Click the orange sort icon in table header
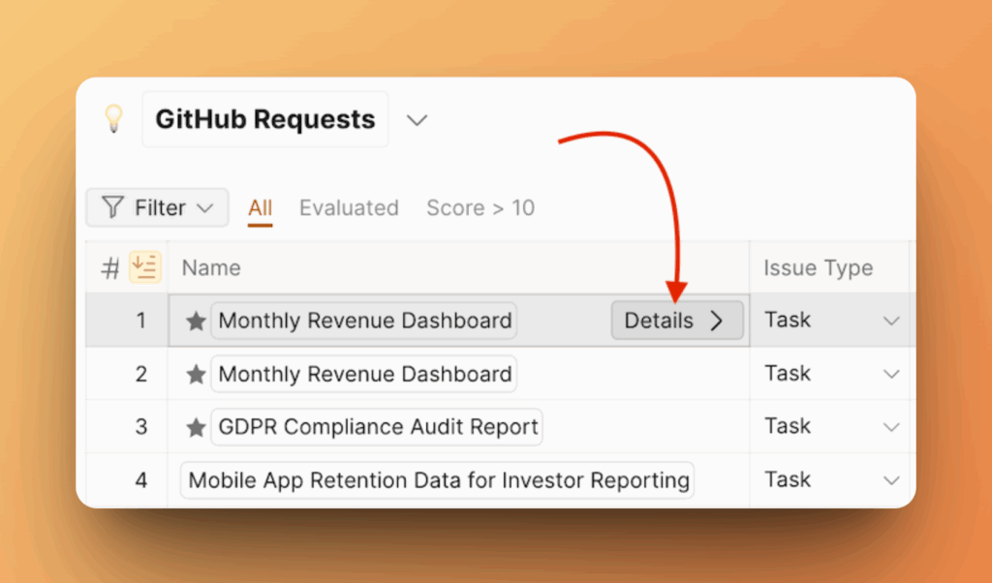 pyautogui.click(x=145, y=267)
